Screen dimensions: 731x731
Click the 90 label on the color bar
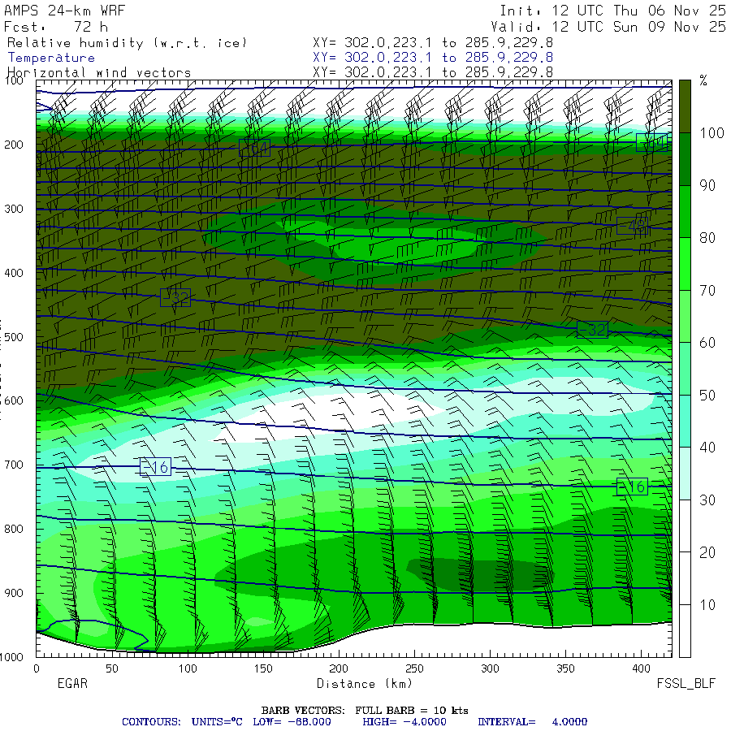707,185
